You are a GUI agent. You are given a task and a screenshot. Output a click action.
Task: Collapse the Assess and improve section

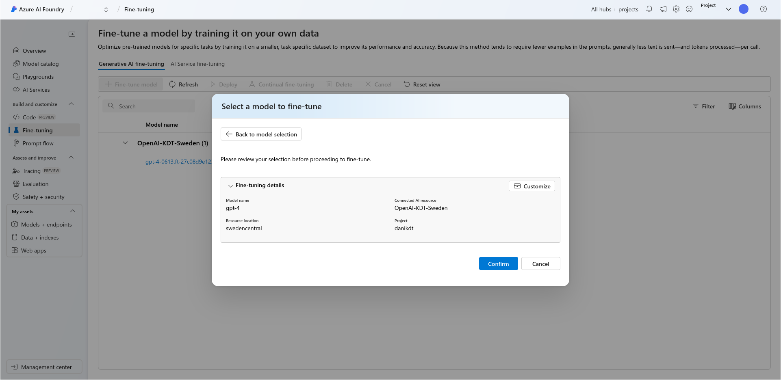[71, 158]
